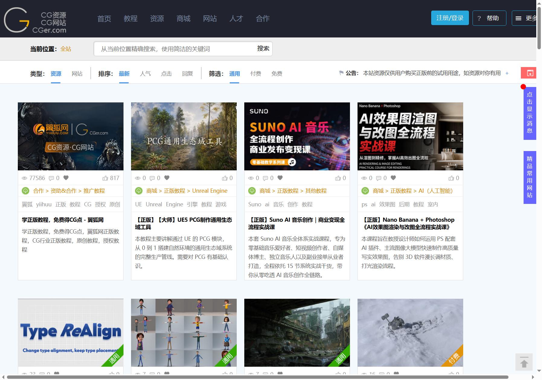Click the heart icon on the 翼狐网 card
Viewport: 542px width, 380px height.
click(66, 178)
